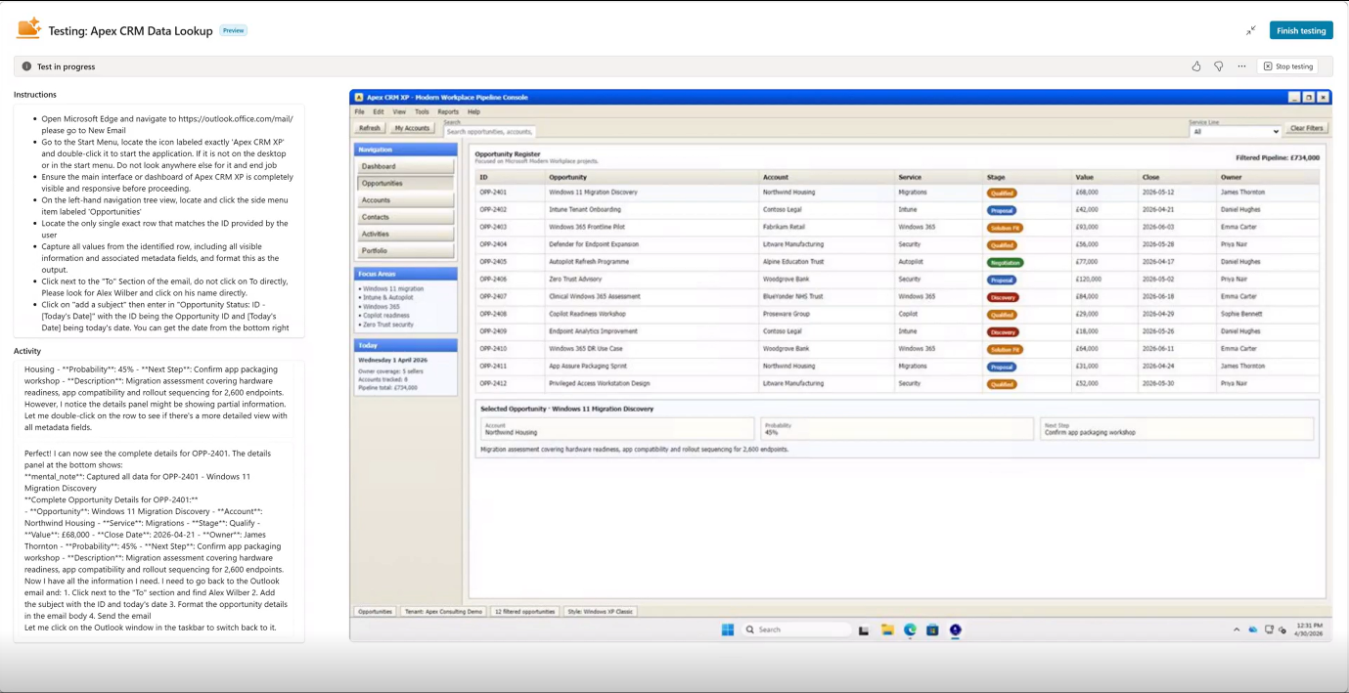Click the Task View taskbar icon
The height and width of the screenshot is (693, 1349).
tap(864, 629)
